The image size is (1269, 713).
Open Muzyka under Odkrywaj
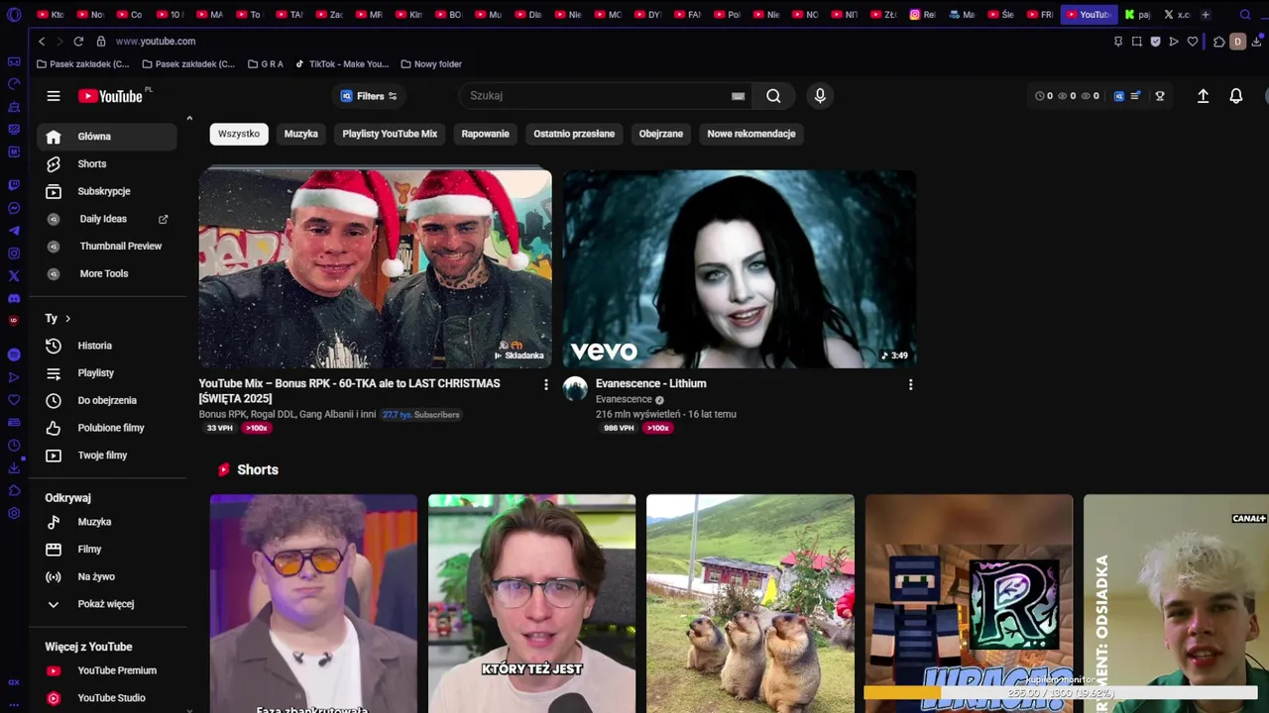[107, 522]
